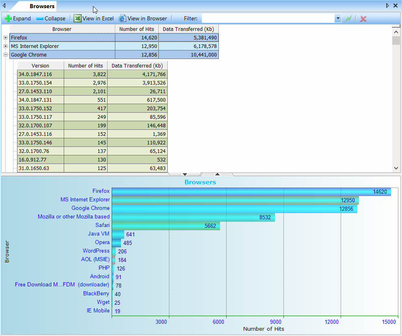Click the Android chart label

click(x=99, y=276)
